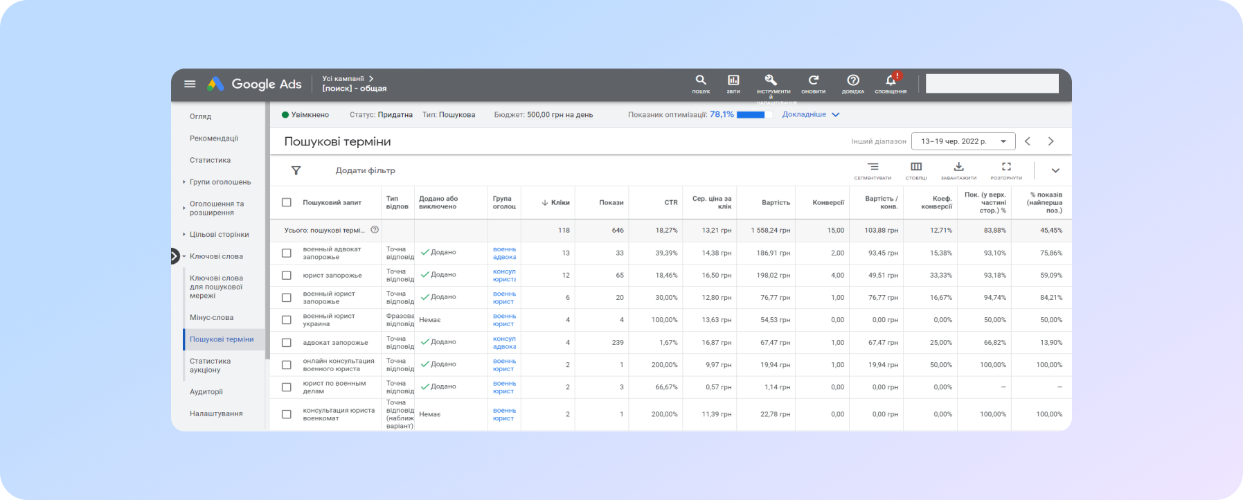Open the reports (Звіти) icon
This screenshot has width=1243, height=500.
click(733, 84)
